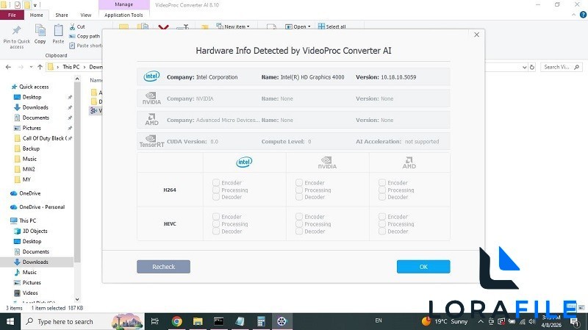Click the NVIDIA logo in the hardware company row
This screenshot has height=330, width=588.
point(151,98)
